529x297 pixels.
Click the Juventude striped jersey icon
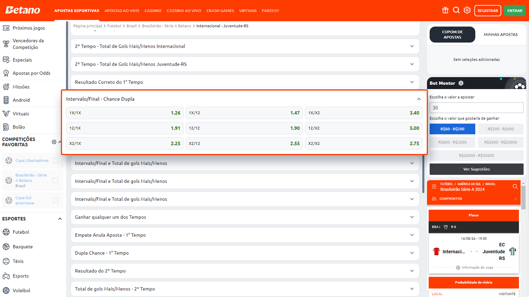pyautogui.click(x=512, y=251)
